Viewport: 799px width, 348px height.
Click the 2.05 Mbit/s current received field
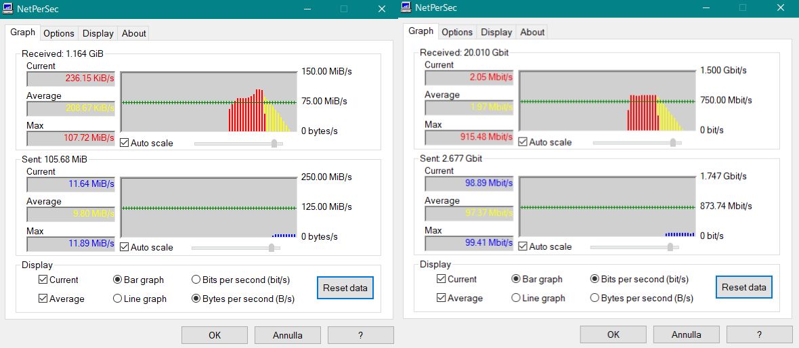pos(469,77)
